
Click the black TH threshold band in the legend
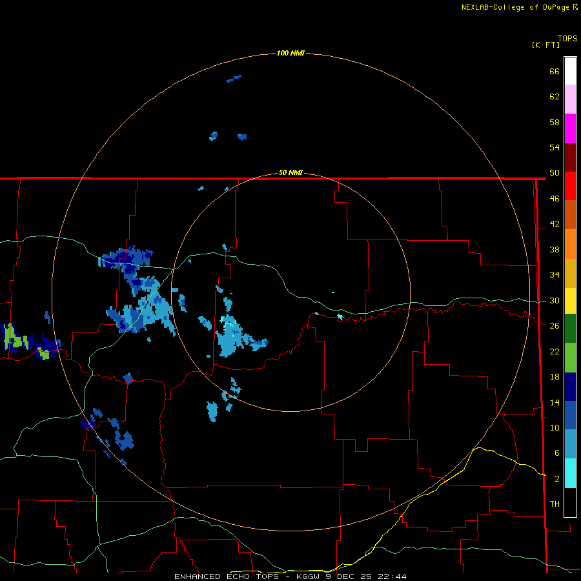570,502
